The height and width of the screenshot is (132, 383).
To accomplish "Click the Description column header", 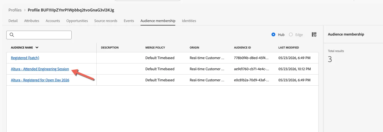I will click(x=110, y=47).
